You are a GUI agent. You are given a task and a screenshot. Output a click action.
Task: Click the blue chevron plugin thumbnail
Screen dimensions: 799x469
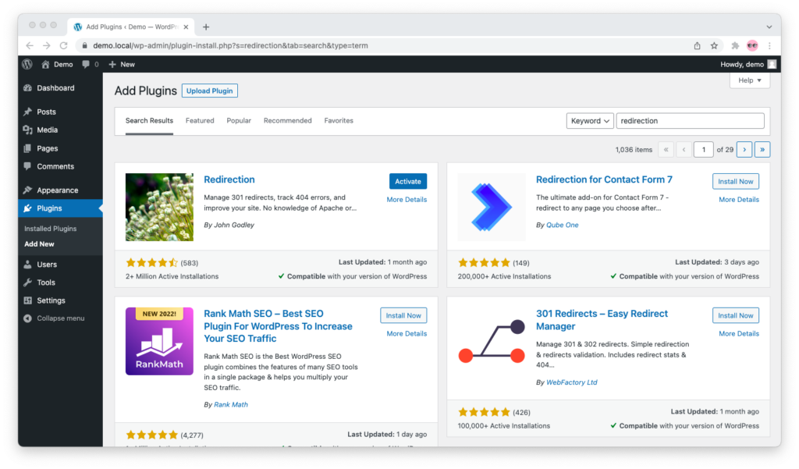pyautogui.click(x=492, y=207)
